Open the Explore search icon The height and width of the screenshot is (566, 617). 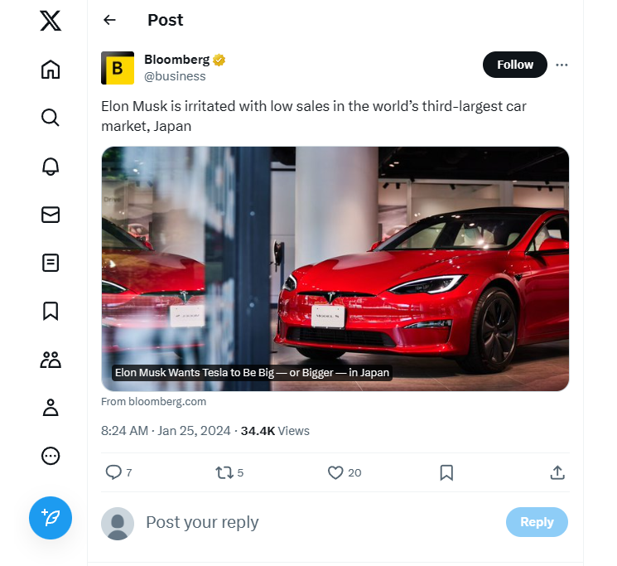tap(51, 118)
